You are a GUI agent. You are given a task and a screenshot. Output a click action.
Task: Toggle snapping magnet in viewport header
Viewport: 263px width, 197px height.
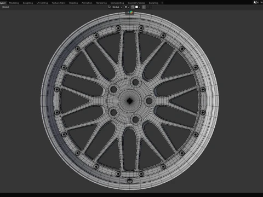coord(133,7)
